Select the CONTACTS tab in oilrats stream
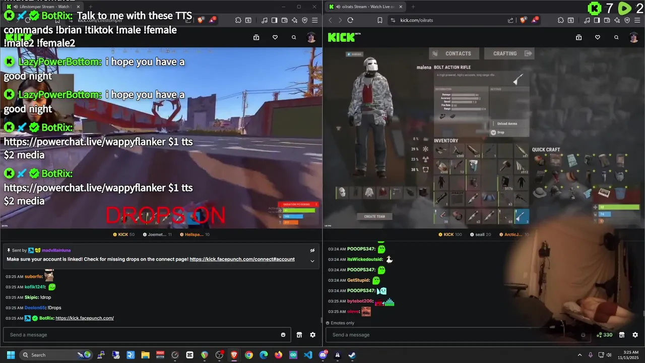Screen dimensions: 645x363 [454, 53]
